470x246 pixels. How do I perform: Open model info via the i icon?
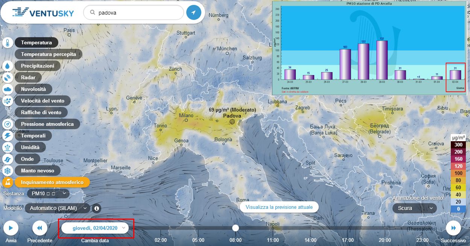(x=97, y=208)
